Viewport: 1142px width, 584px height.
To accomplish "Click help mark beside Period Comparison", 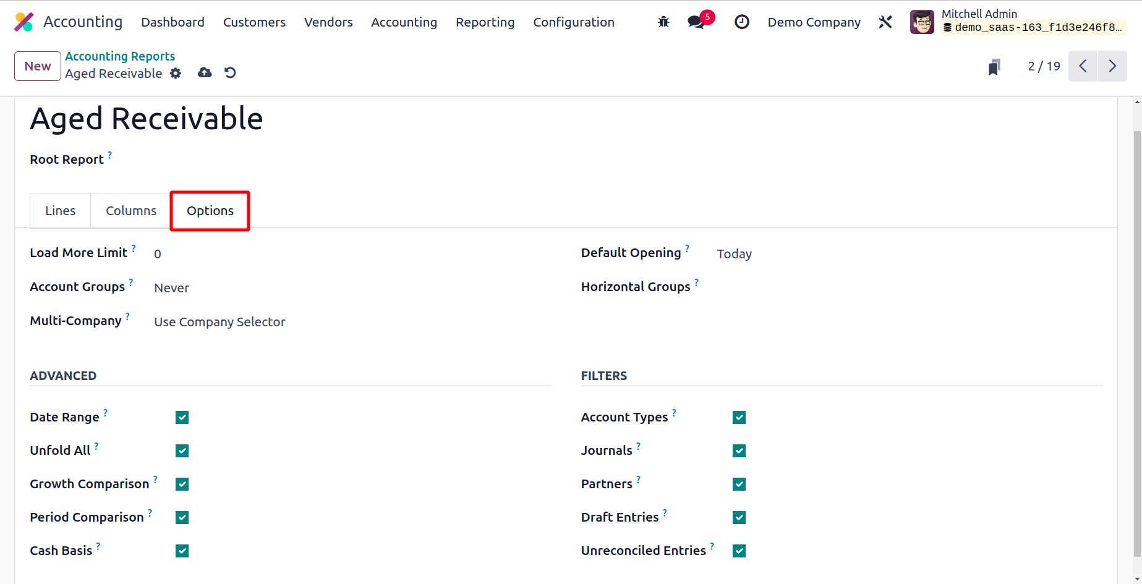I will 150,513.
